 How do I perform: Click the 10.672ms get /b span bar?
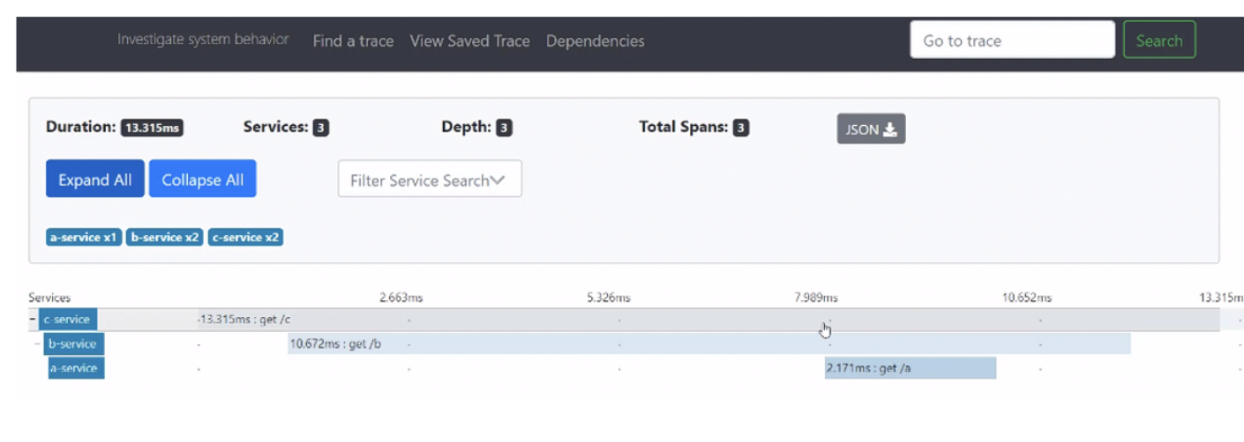click(x=706, y=343)
